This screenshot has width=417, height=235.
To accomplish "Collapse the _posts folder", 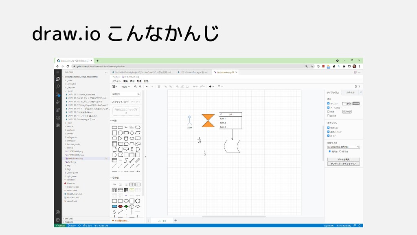I will click(70, 91).
